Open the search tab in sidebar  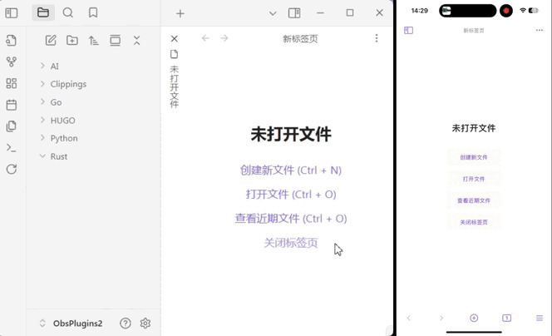[68, 13]
